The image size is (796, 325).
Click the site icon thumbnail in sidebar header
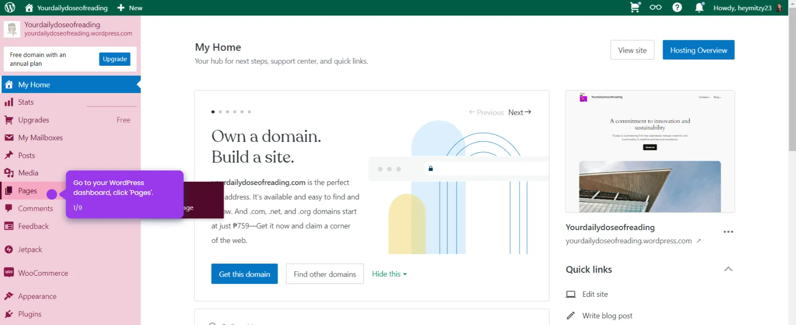12,29
